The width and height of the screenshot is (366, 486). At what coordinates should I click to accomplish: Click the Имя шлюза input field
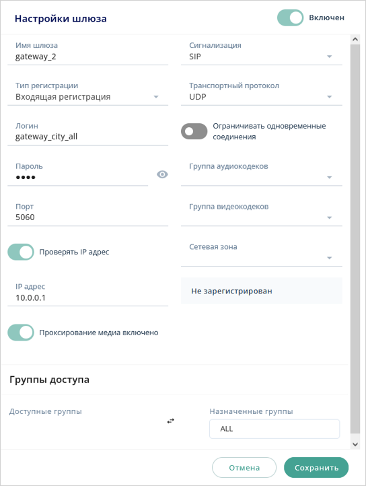tap(87, 53)
